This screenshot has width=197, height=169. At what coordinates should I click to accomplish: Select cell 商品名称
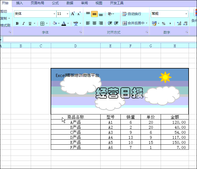click(76, 117)
